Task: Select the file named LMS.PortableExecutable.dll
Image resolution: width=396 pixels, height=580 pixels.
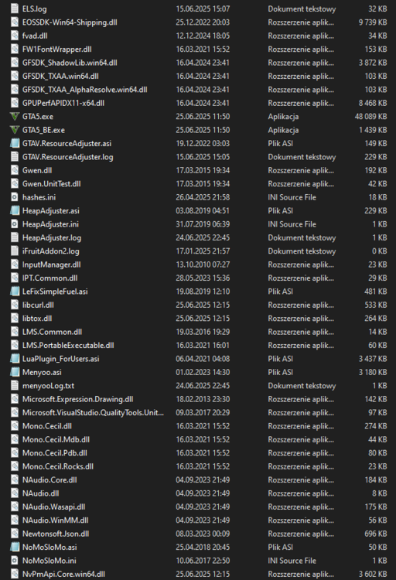Action: 68,345
